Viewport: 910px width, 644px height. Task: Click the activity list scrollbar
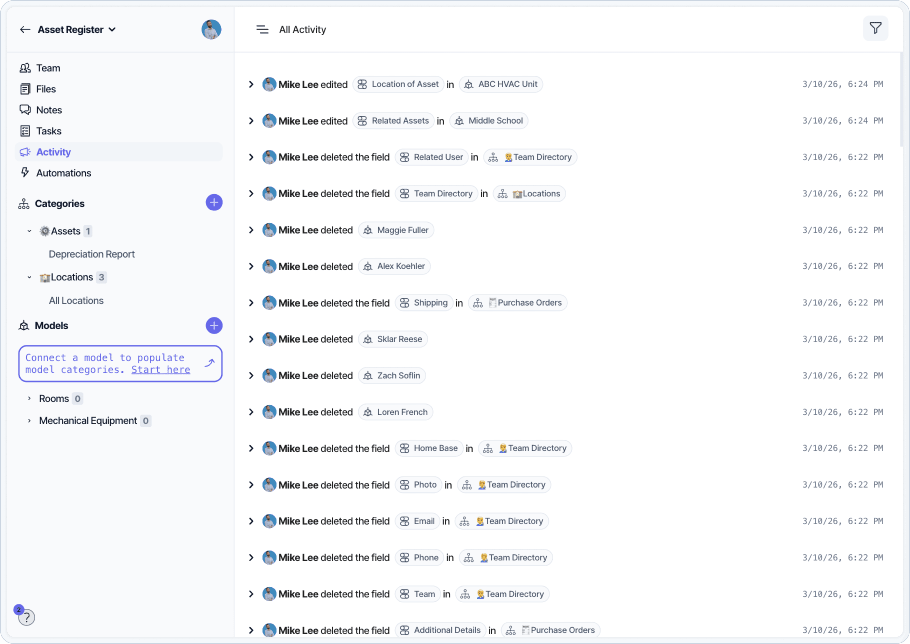tap(901, 99)
